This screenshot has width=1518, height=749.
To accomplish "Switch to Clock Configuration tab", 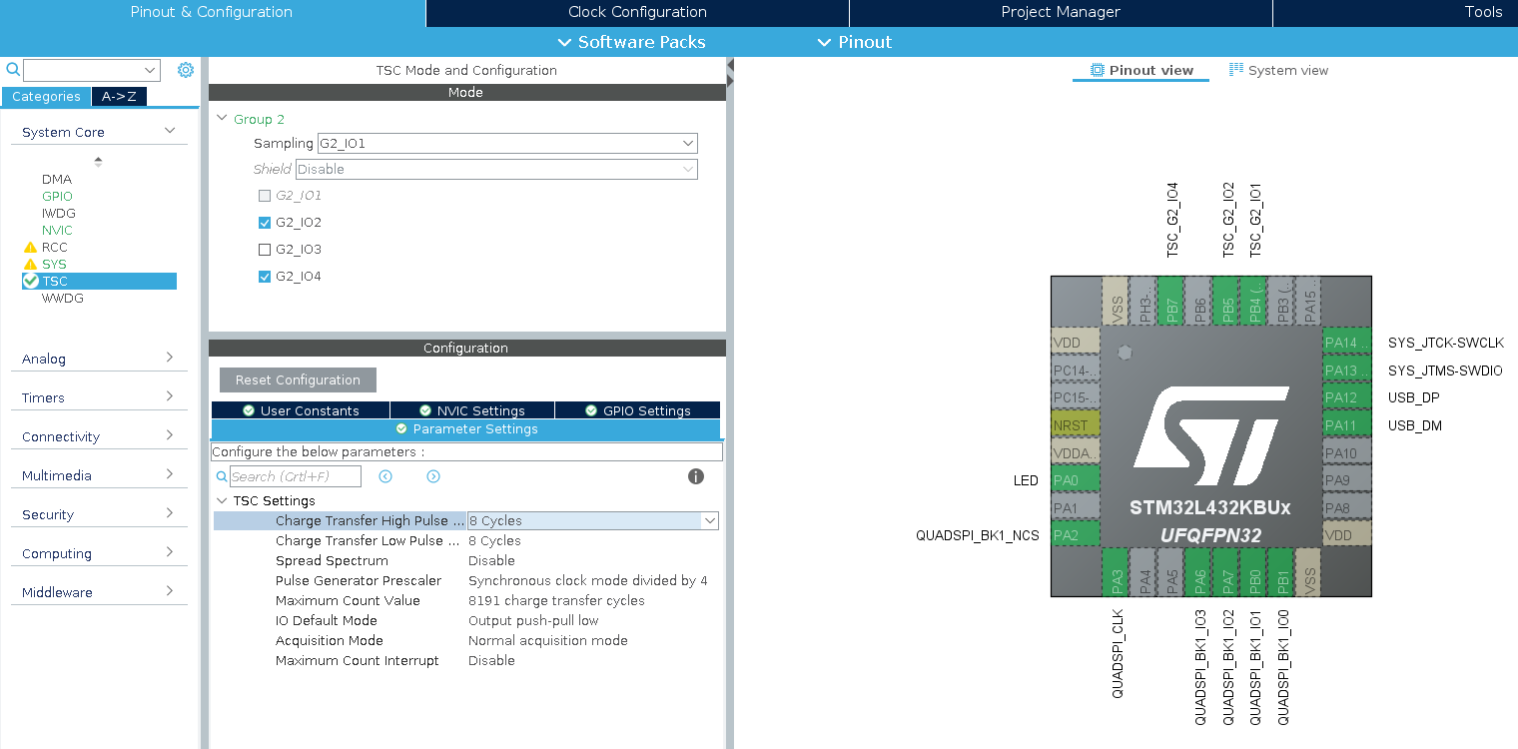I will tap(637, 12).
